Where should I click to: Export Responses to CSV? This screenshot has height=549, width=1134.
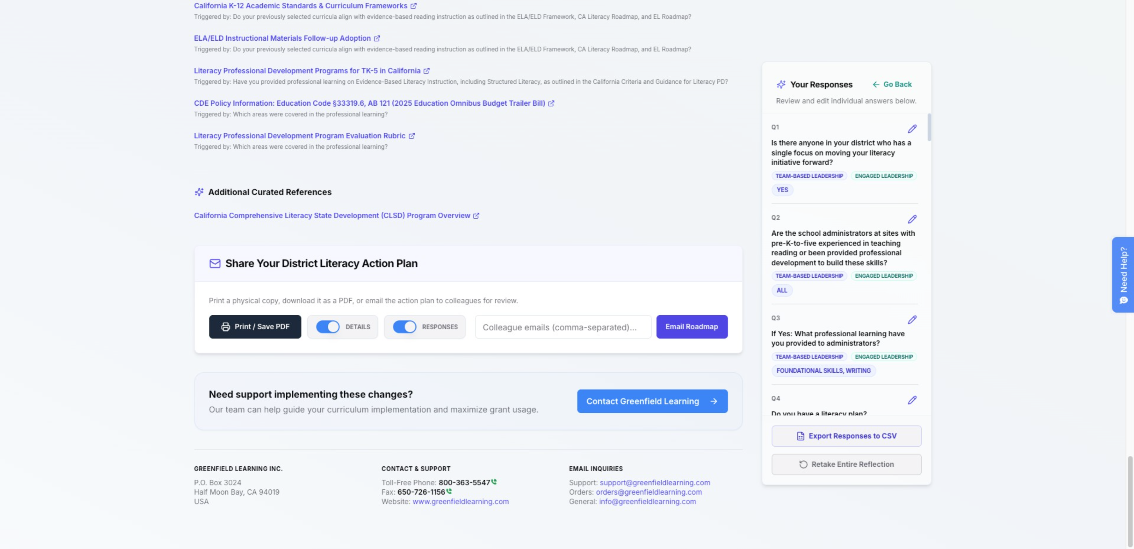click(x=847, y=436)
